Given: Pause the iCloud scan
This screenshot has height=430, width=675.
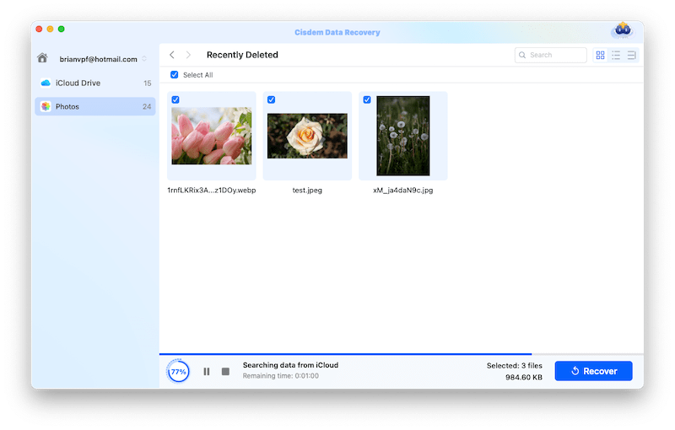Looking at the screenshot, I should [207, 372].
